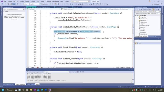Click Добавить в систему управления версиями in status bar
The width and height of the screenshot is (164, 92).
click(x=131, y=87)
